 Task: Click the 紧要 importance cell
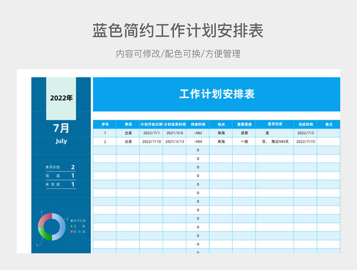click(x=244, y=133)
